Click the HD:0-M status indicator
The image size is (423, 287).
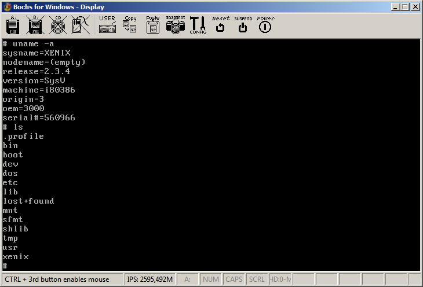(280, 279)
